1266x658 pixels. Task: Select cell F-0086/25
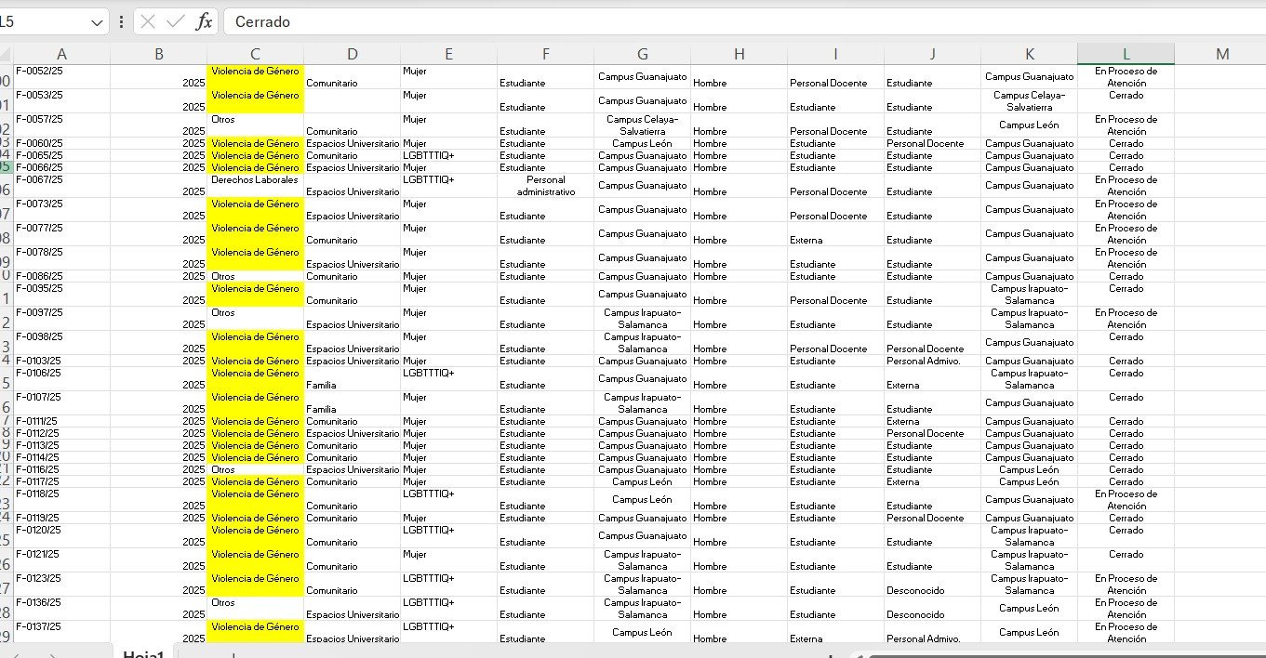61,276
